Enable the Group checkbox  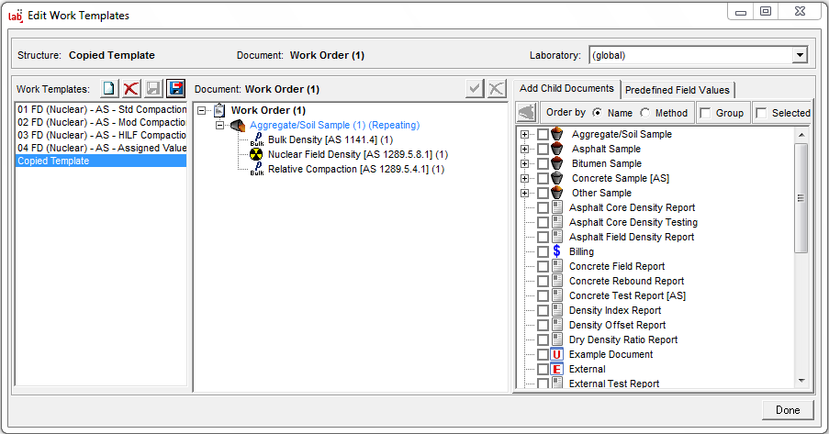click(705, 113)
